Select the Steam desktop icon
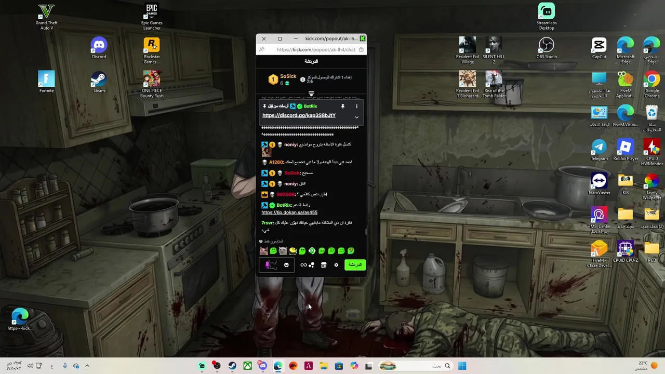The height and width of the screenshot is (374, 665). tap(99, 82)
